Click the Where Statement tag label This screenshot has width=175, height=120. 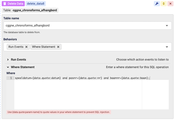click(43, 47)
